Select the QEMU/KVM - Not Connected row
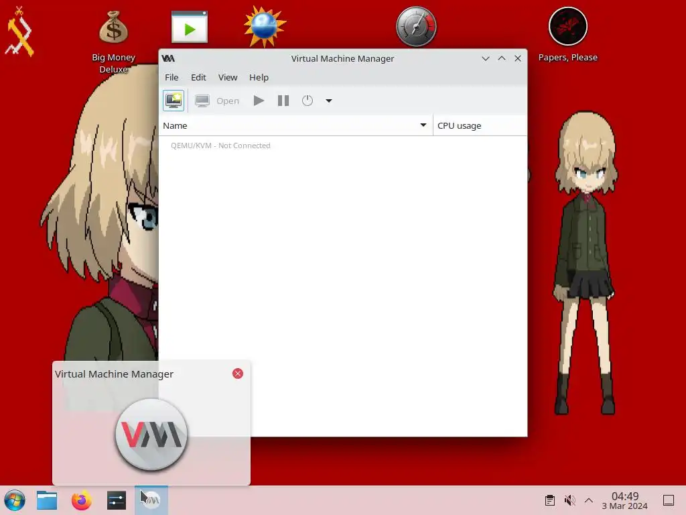 [343, 146]
